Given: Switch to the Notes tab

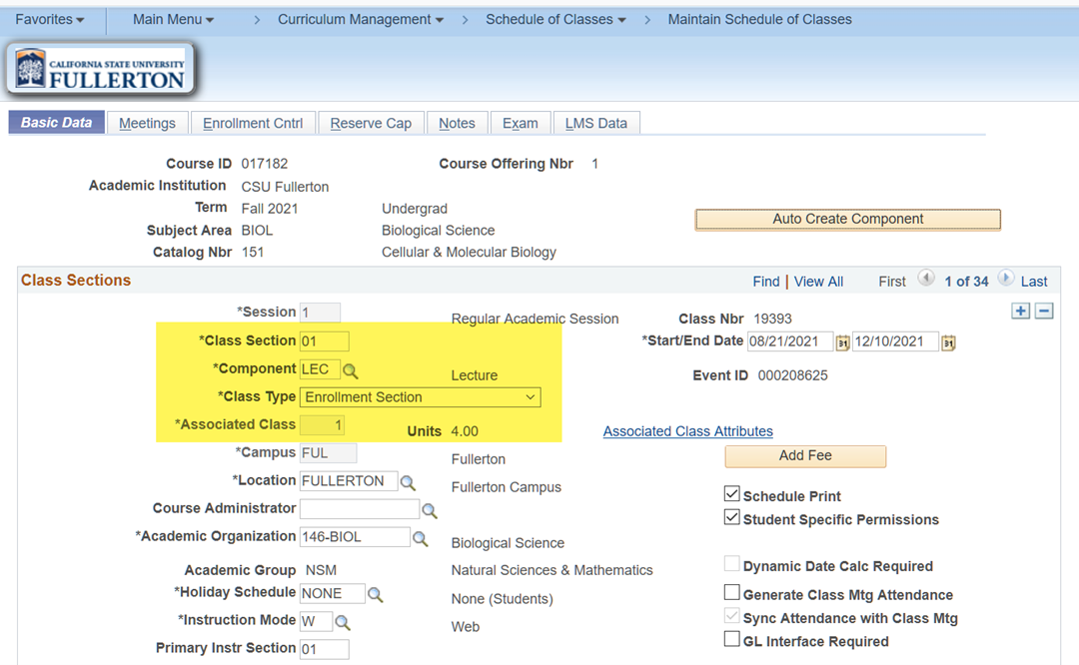Looking at the screenshot, I should pos(457,123).
